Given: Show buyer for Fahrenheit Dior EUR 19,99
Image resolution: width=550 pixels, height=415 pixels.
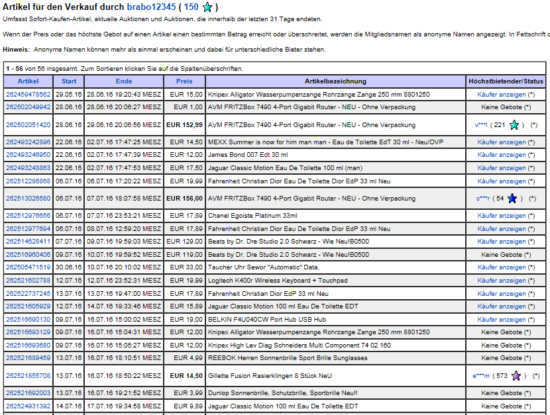Looking at the screenshot, I should pos(502,181).
